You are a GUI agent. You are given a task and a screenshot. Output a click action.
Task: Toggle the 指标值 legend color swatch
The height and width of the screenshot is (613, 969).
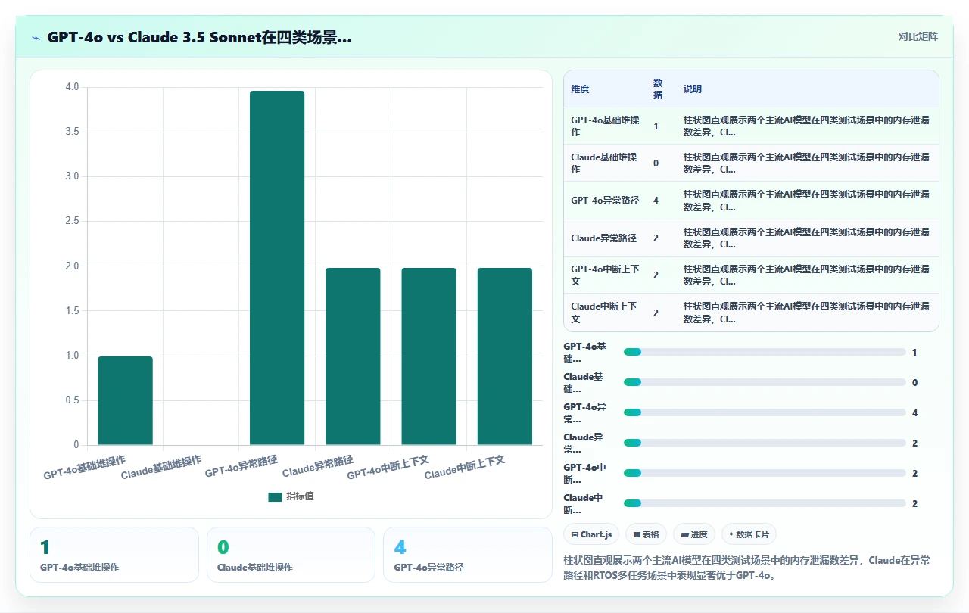(275, 497)
